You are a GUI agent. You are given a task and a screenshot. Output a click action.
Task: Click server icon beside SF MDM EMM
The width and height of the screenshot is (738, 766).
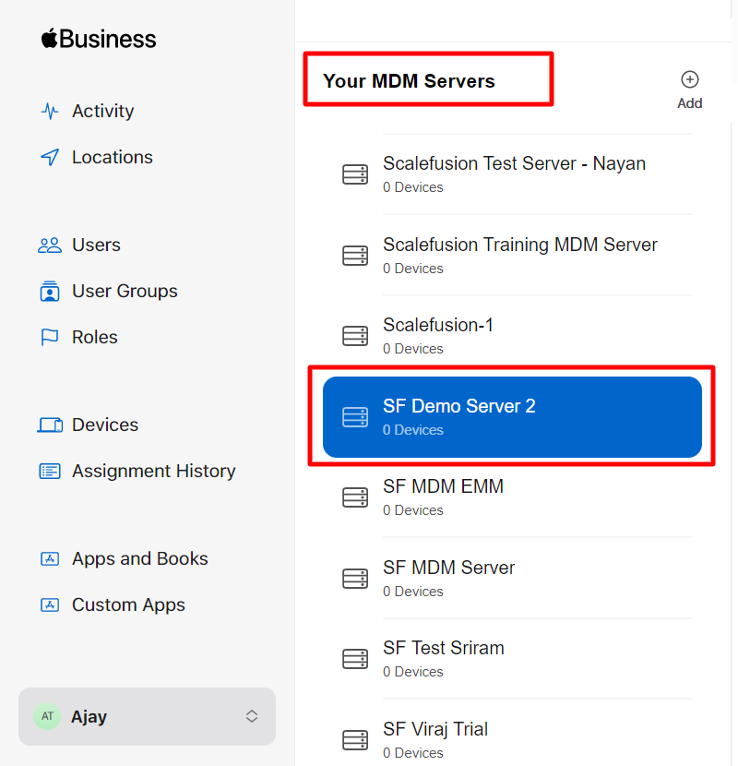[x=355, y=497]
